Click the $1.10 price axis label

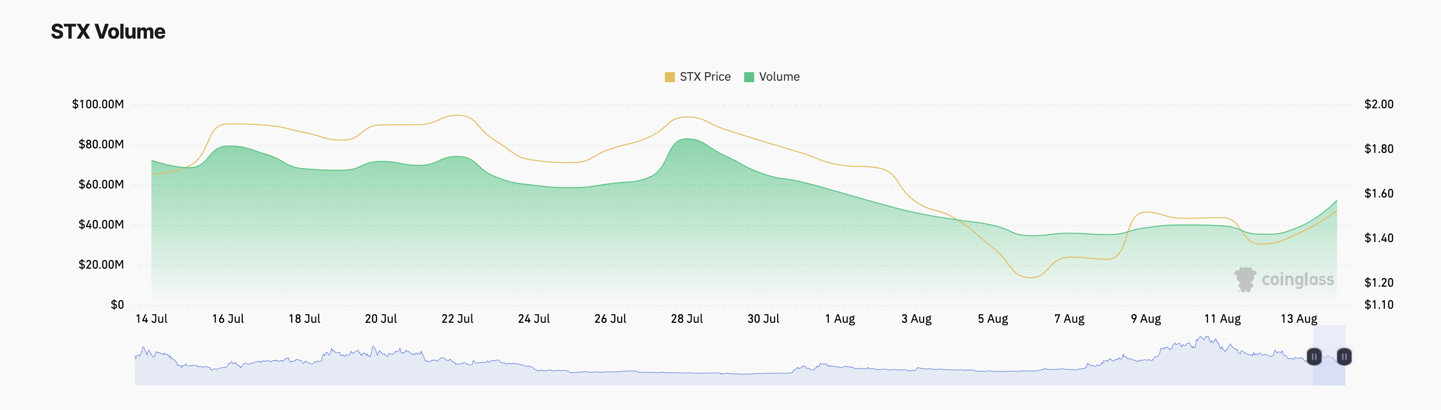pos(1379,305)
